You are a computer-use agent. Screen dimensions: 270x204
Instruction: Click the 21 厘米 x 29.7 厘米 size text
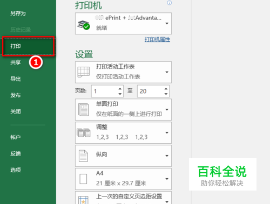point(121,183)
